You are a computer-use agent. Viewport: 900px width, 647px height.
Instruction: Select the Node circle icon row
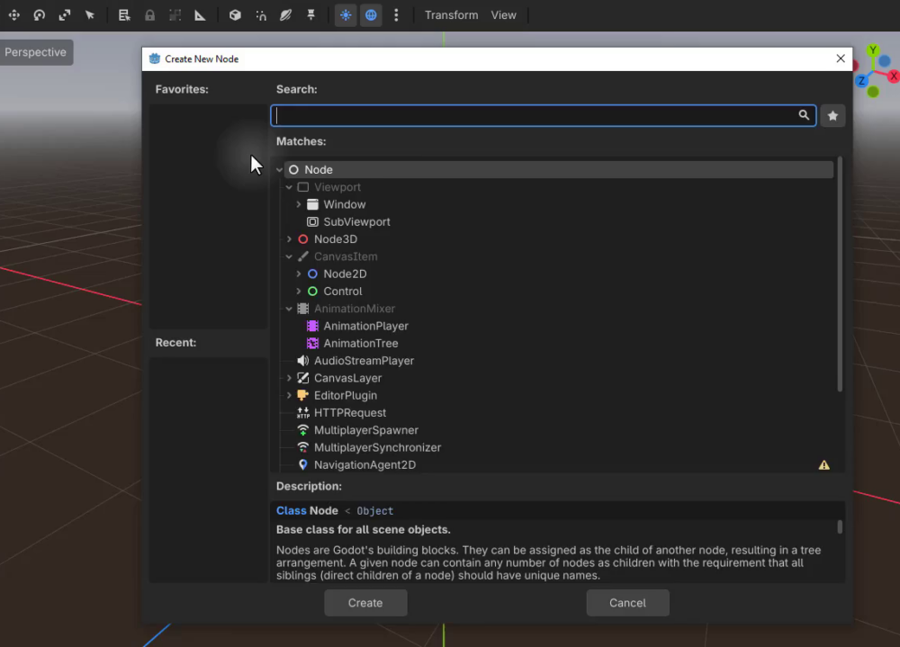coord(559,169)
